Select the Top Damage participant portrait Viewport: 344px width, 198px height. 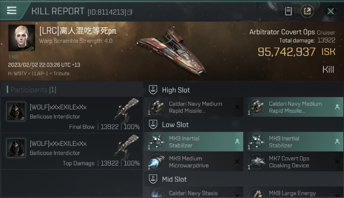16,148
